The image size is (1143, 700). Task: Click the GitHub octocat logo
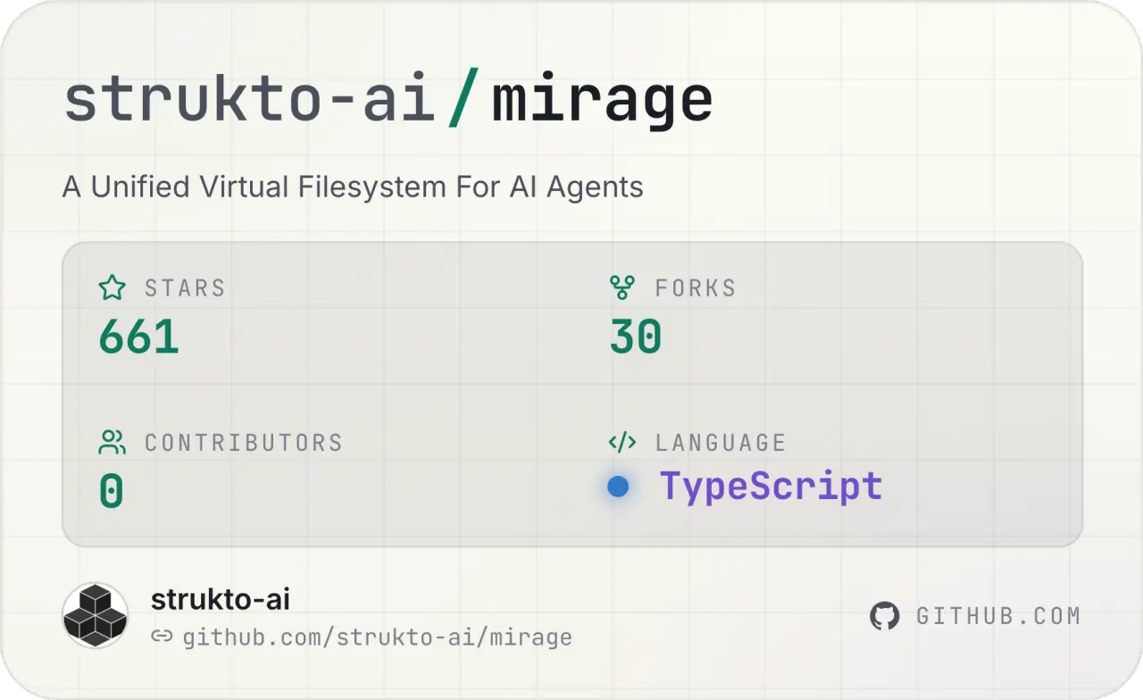[884, 616]
